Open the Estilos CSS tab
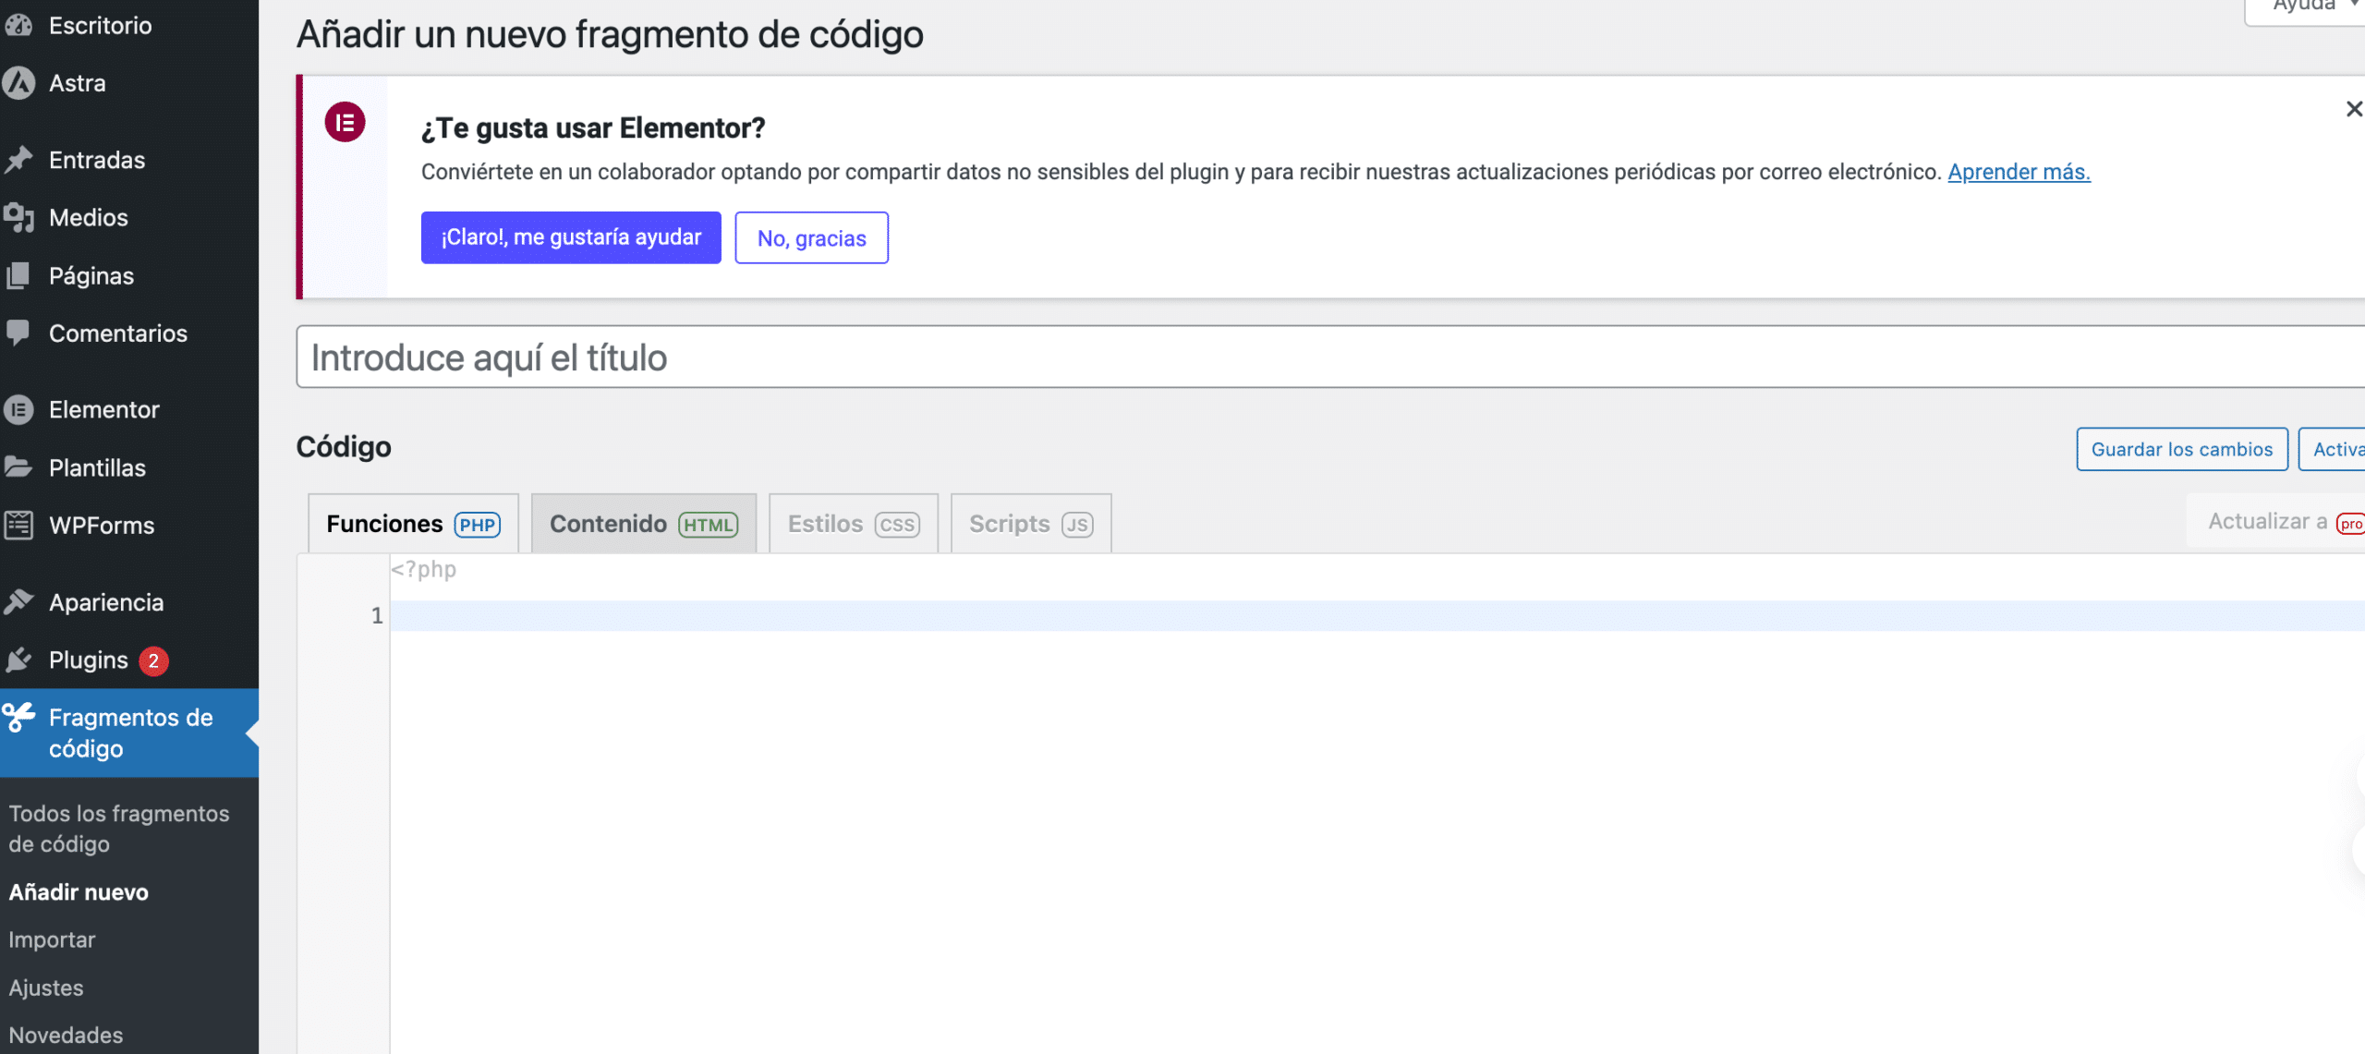2365x1054 pixels. coord(854,524)
